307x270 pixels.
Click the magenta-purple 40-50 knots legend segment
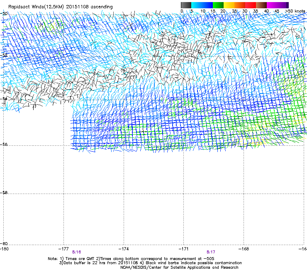278,5
